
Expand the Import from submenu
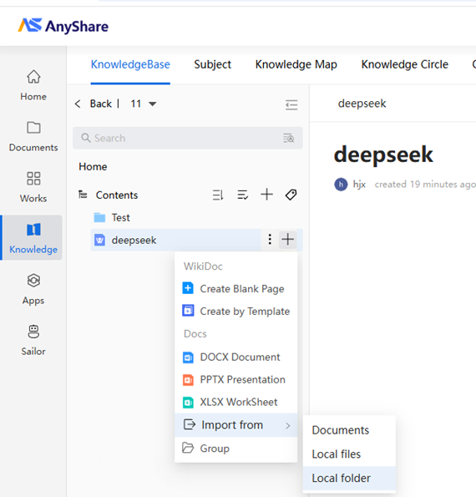(235, 425)
